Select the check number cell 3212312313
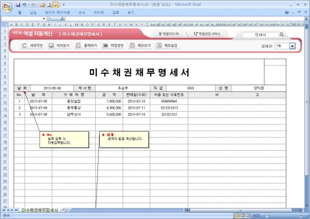The image size is (310, 219). [x=169, y=108]
